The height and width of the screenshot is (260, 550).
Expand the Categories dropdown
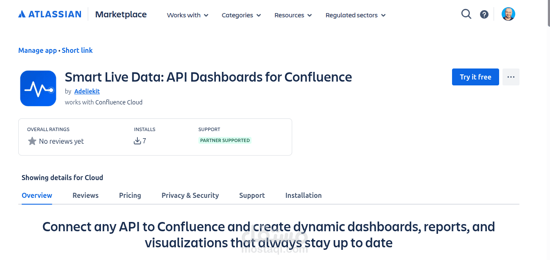(241, 15)
